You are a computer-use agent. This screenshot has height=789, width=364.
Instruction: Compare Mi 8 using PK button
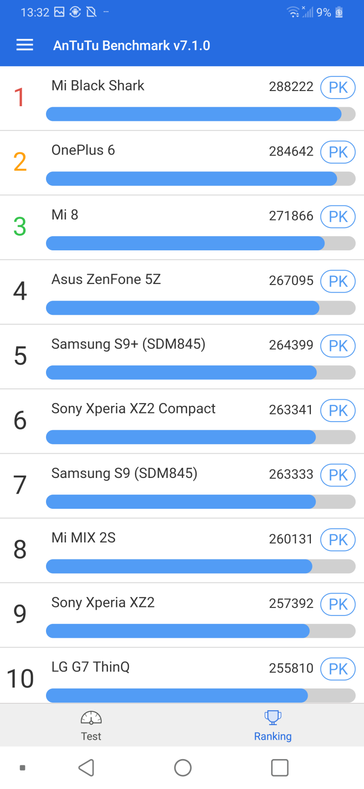point(338,217)
